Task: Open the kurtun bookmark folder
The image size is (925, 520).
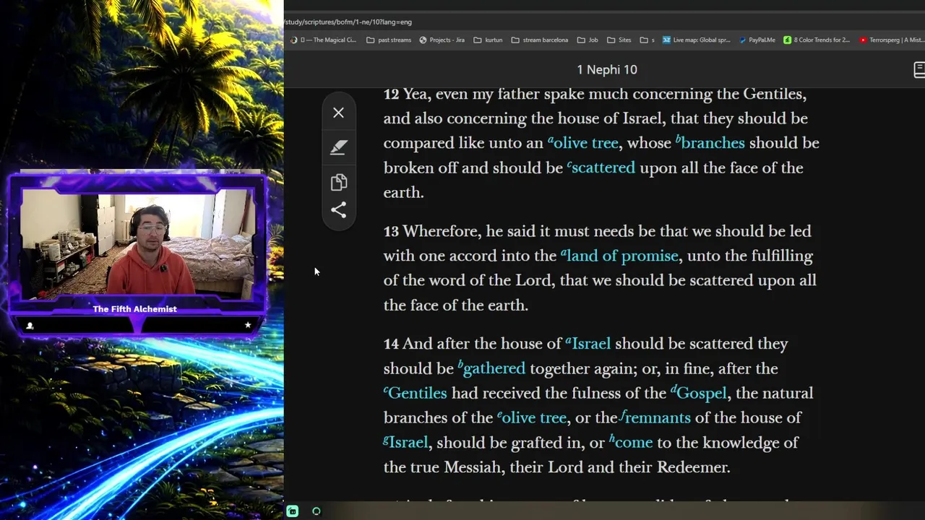Action: pos(488,40)
